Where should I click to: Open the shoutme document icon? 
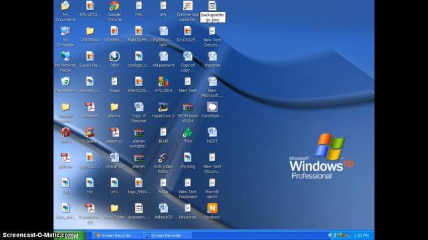212,56
